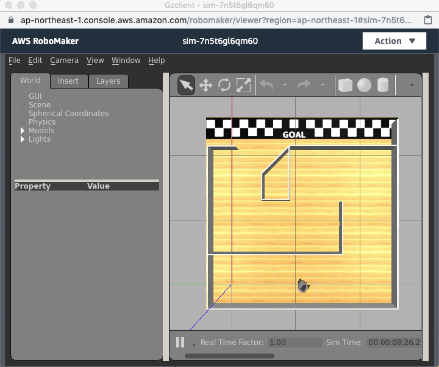Select GUI in the world tree

tap(35, 96)
